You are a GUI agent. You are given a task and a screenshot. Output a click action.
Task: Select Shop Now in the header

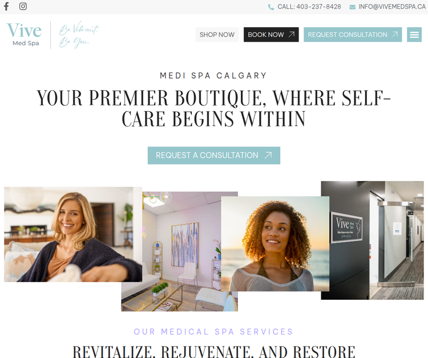pyautogui.click(x=217, y=35)
